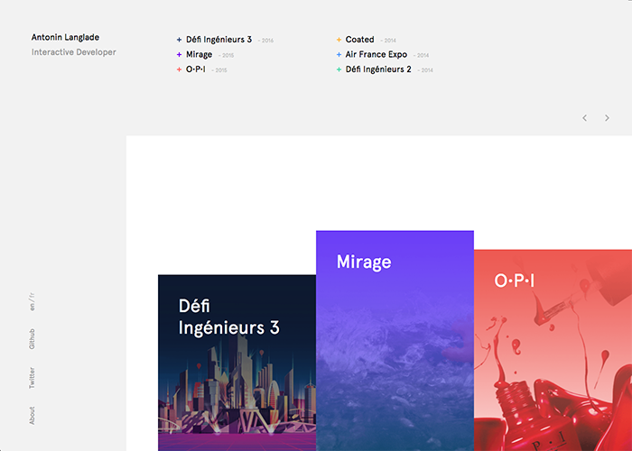632x451 pixels.
Task: Click the 2015 label next to Mirage
Action: click(226, 56)
